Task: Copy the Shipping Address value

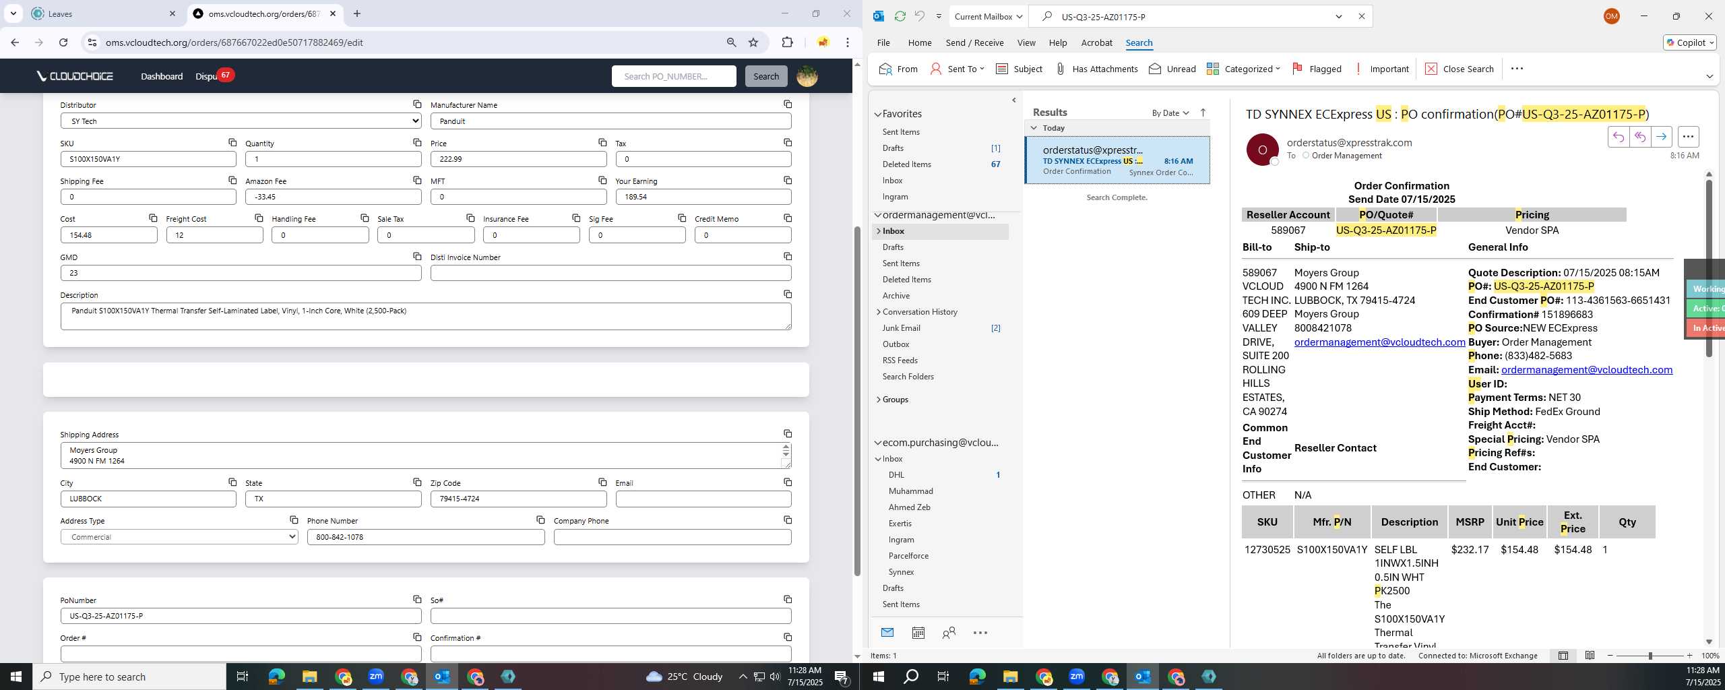Action: (x=787, y=434)
